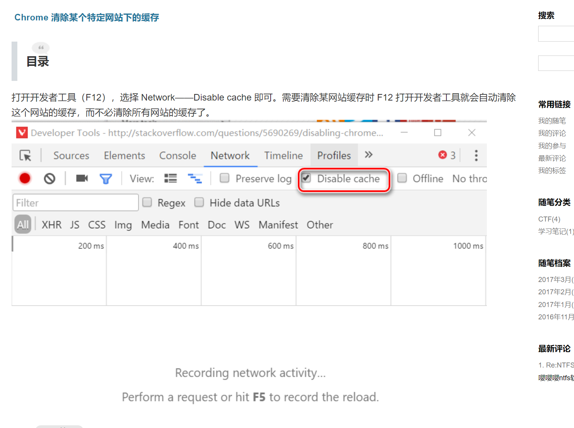Filter requests by Font
This screenshot has height=428, width=574.
click(189, 225)
